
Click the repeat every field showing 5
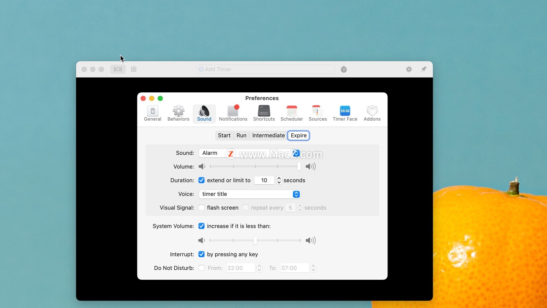point(290,208)
